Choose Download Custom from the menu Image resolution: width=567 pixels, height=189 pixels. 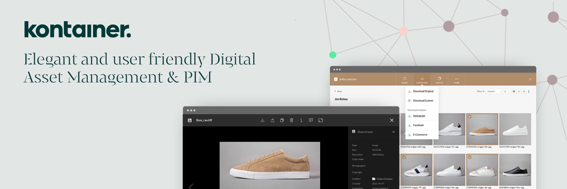(422, 101)
